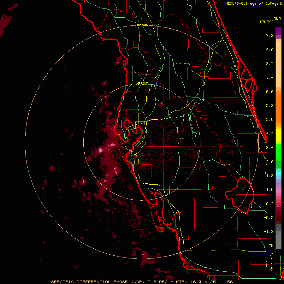Viewport: 284px width, 284px height.
Task: Select the 0.2 value on color scale
Action: click(x=270, y=204)
